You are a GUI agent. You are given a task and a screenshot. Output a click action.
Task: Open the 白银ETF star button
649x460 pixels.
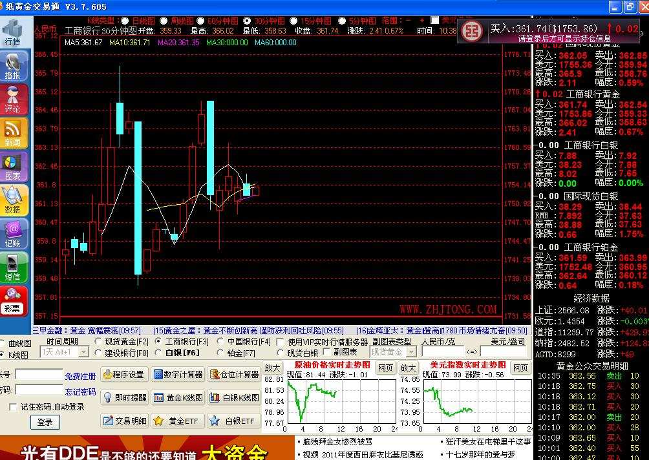[234, 421]
